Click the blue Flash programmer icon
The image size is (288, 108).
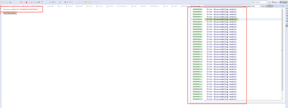point(53,2)
